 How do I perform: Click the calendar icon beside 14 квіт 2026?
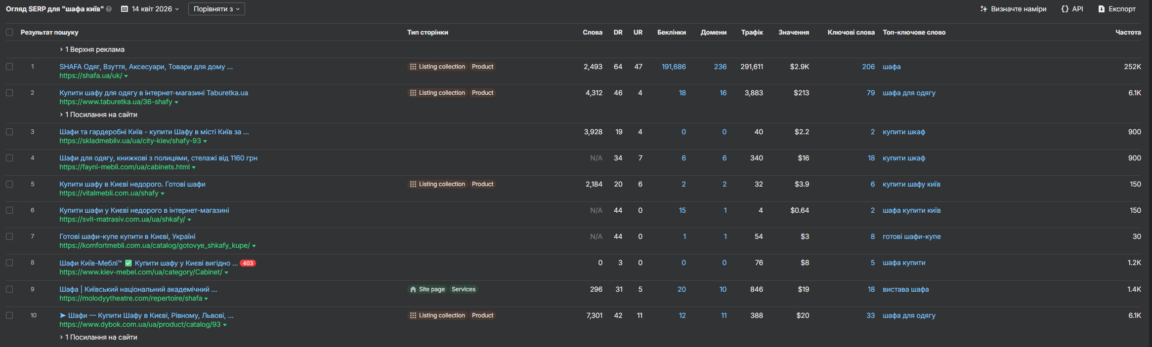click(x=125, y=9)
